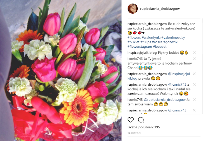This screenshot has width=203, height=141.
Task: Follow the #valentinesday hashtag link
Action: pyautogui.click(x=173, y=38)
